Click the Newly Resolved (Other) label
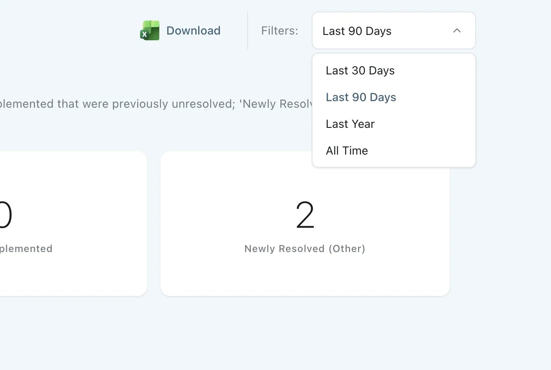This screenshot has height=370, width=551. (305, 249)
